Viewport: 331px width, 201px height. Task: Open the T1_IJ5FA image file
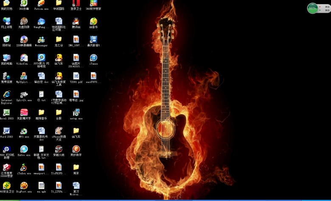59,185
